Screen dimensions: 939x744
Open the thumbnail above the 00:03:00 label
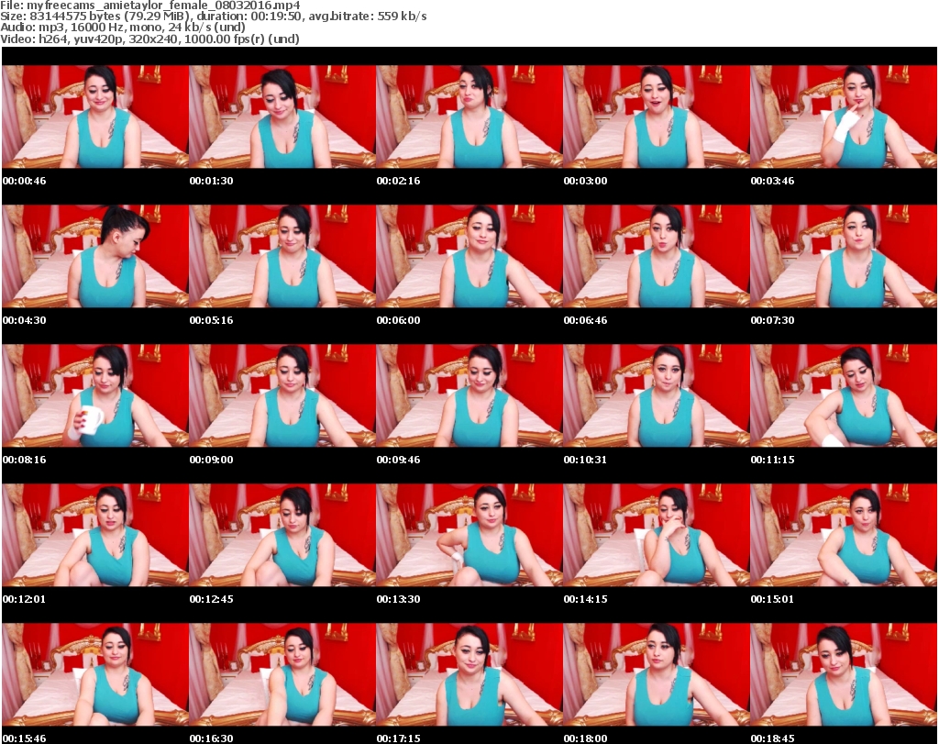[657, 117]
